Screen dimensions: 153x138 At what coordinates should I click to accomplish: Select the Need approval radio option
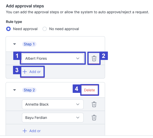coord(8,29)
